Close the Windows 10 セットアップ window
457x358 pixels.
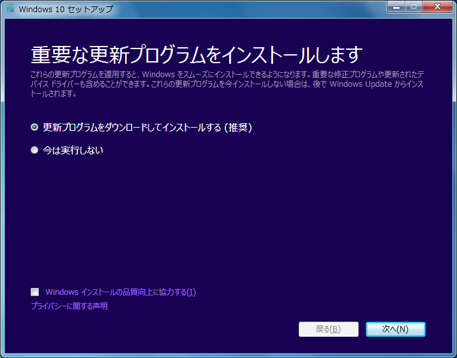[x=437, y=7]
